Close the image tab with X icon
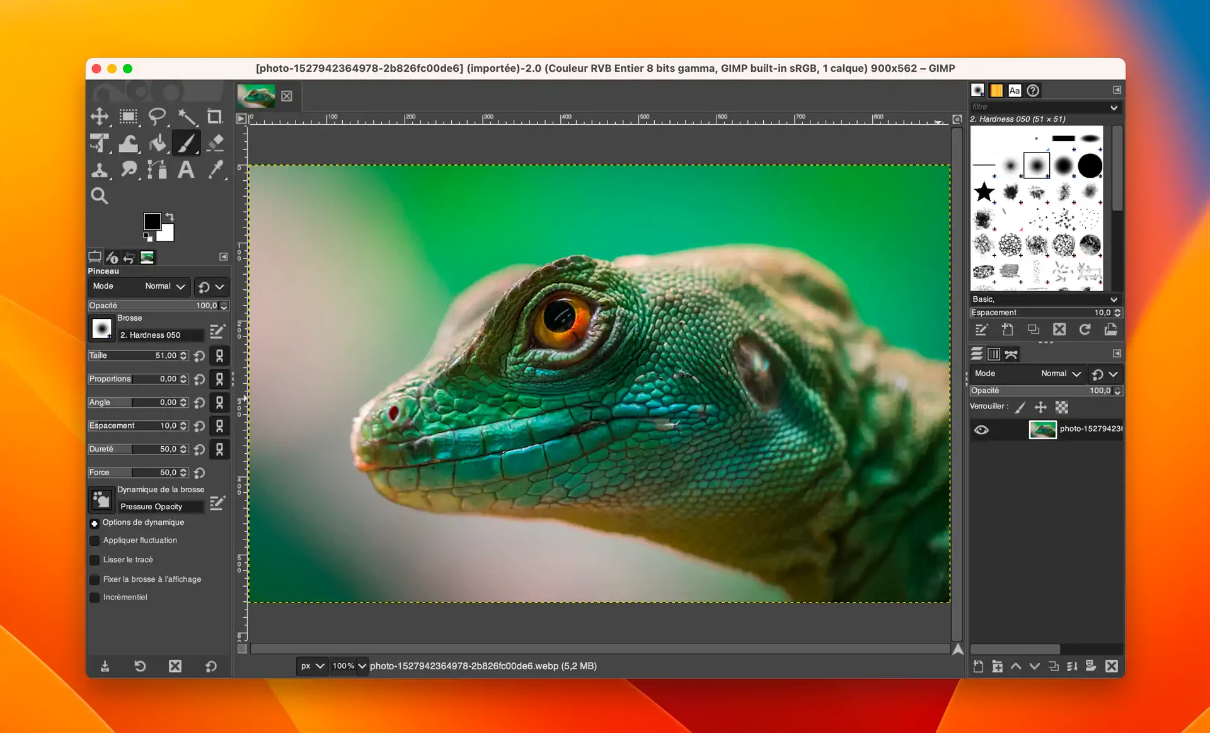This screenshot has width=1210, height=733. [x=287, y=96]
